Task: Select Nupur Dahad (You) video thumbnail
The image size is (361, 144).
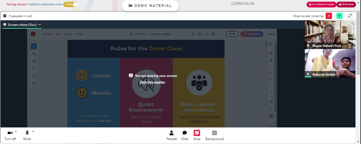Action: (330, 35)
